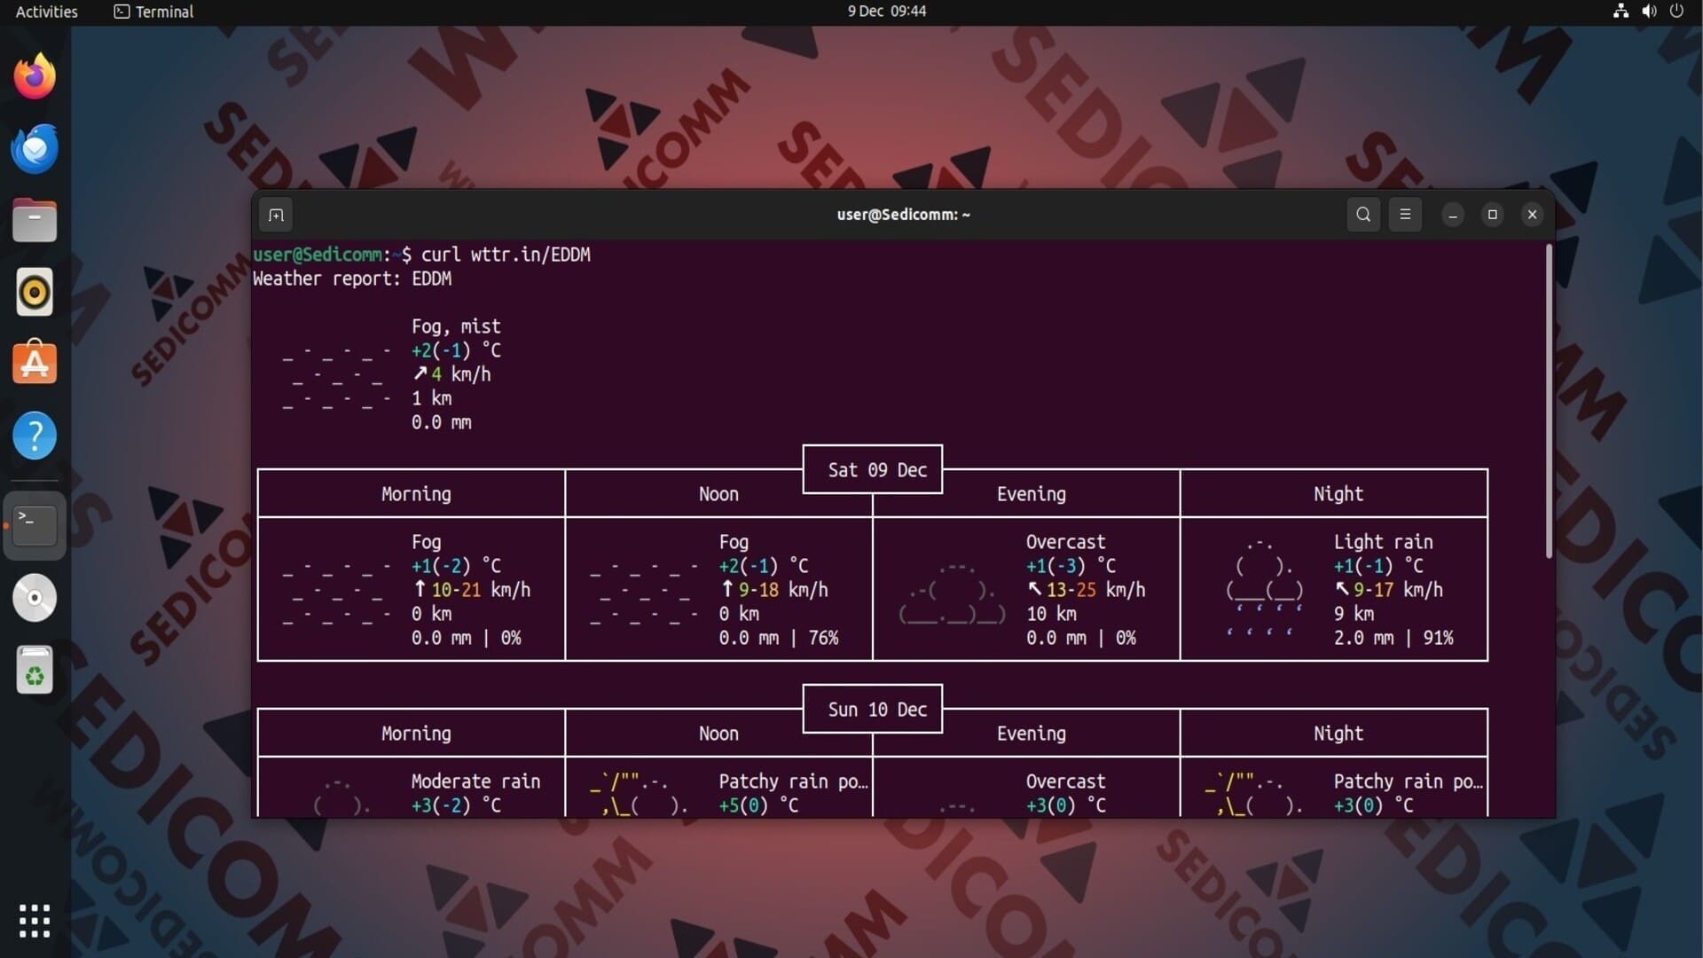Click the 'user@Sedicomm: ~' window title
The width and height of the screenshot is (1703, 958).
tap(903, 215)
